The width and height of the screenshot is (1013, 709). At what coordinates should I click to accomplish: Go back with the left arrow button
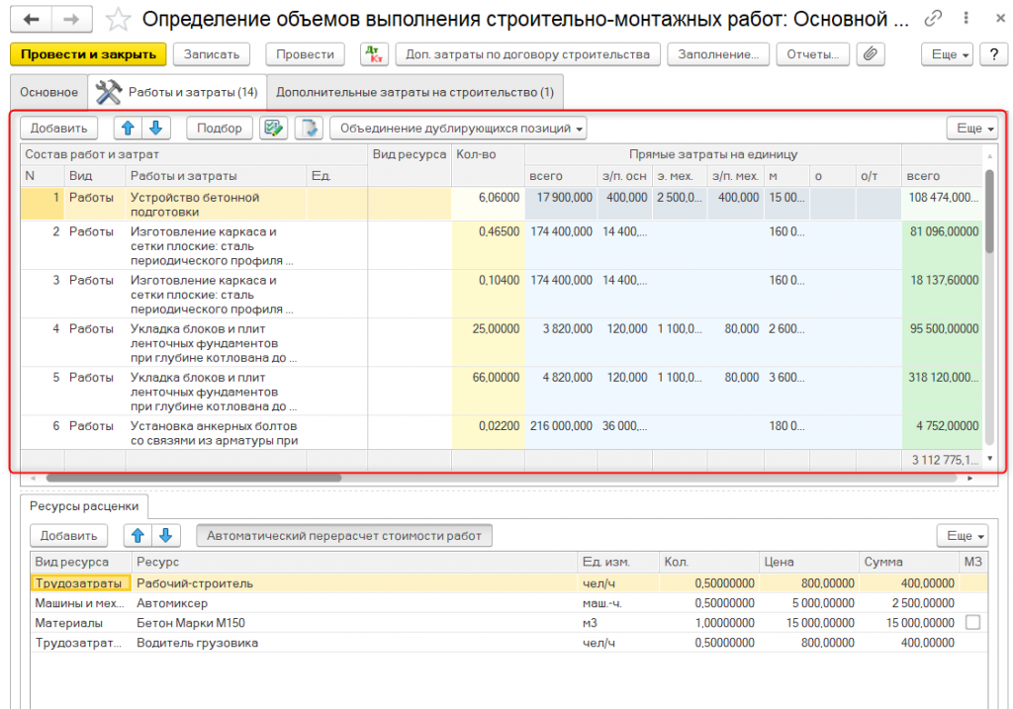point(32,19)
